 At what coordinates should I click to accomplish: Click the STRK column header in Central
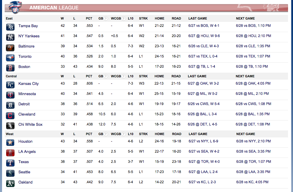click(143, 76)
